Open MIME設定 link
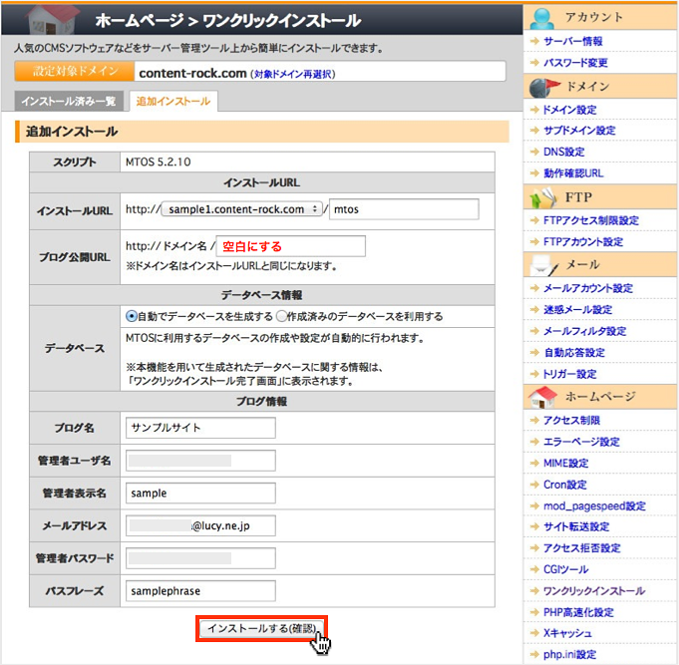This screenshot has height=665, width=679. pos(566,464)
